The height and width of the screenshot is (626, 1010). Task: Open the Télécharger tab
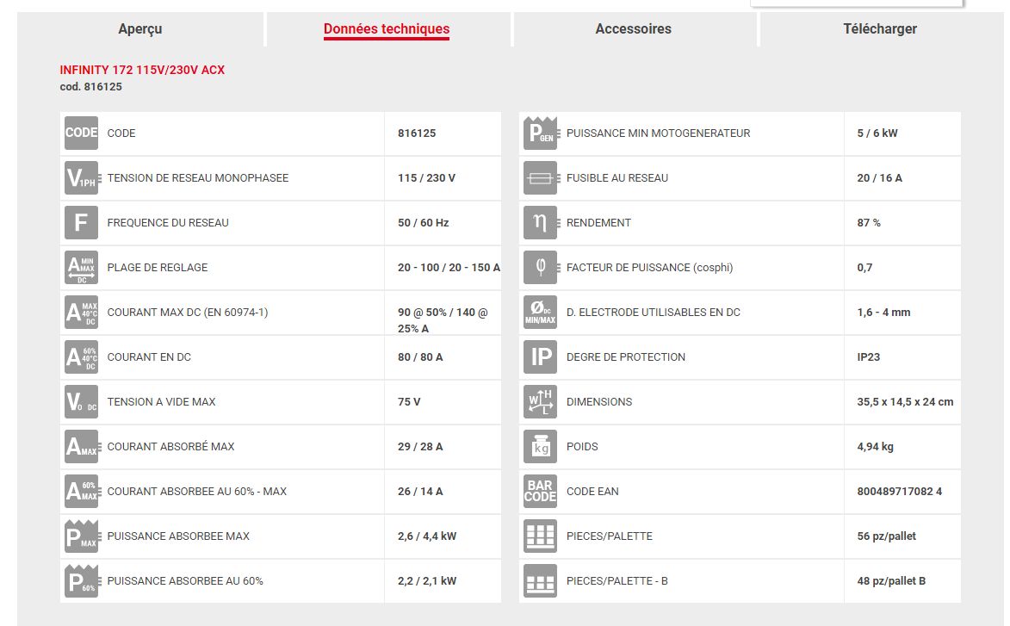click(x=879, y=29)
